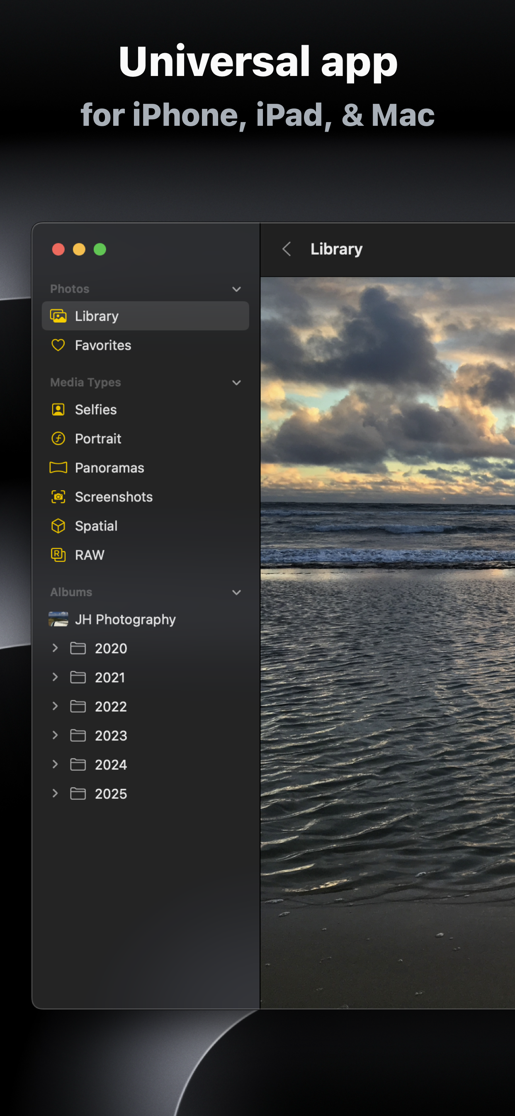Select Library in the sidebar
The image size is (515, 1116).
(146, 316)
